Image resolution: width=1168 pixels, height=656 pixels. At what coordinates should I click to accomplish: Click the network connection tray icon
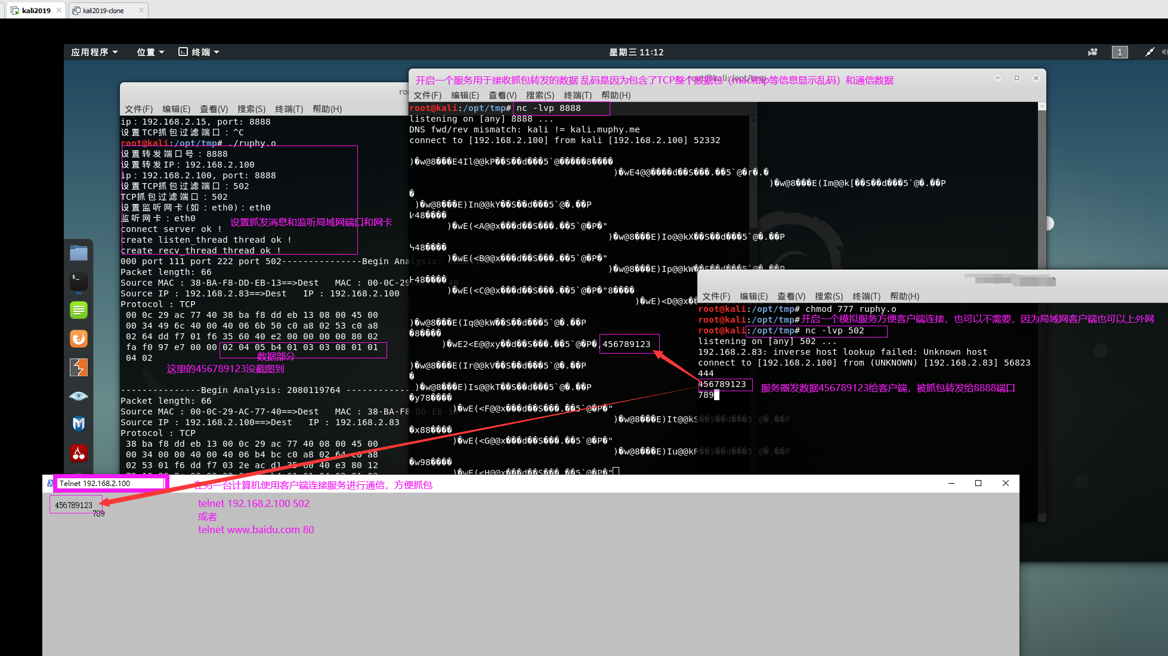click(1150, 52)
